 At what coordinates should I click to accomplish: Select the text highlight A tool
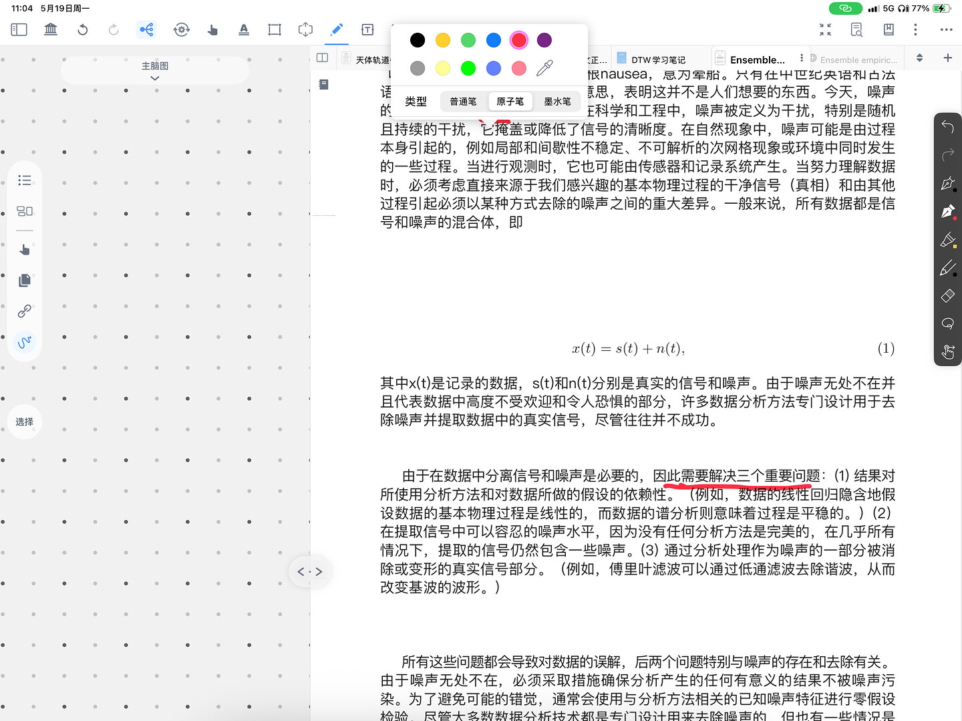click(244, 29)
